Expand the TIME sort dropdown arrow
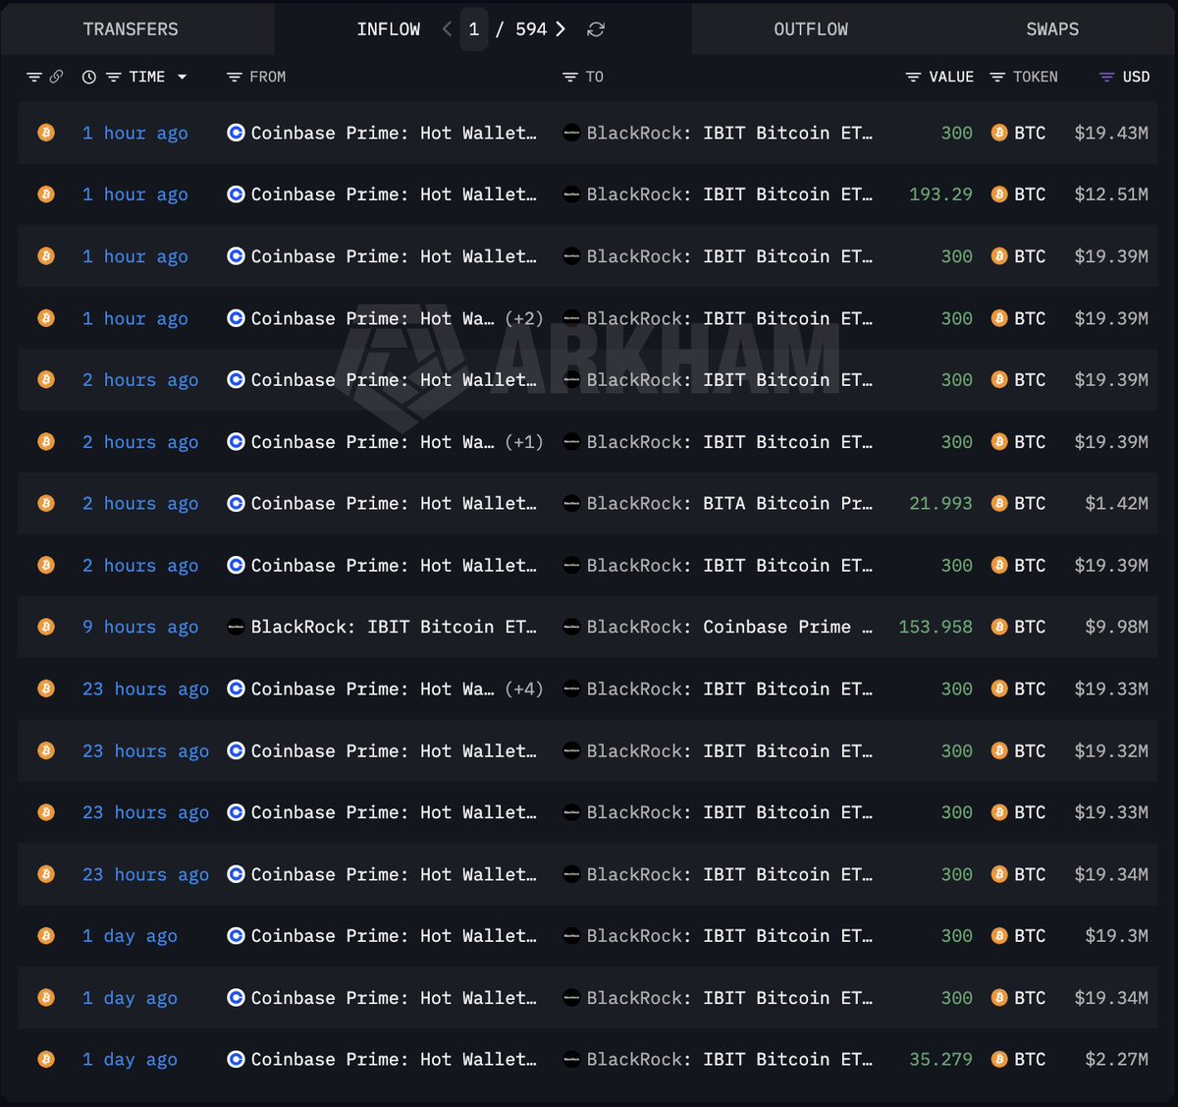Image resolution: width=1178 pixels, height=1107 pixels. tap(182, 77)
